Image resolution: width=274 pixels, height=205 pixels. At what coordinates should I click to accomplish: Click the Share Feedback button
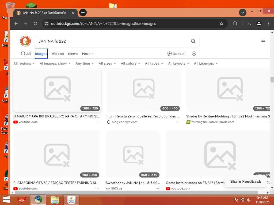[246, 182]
